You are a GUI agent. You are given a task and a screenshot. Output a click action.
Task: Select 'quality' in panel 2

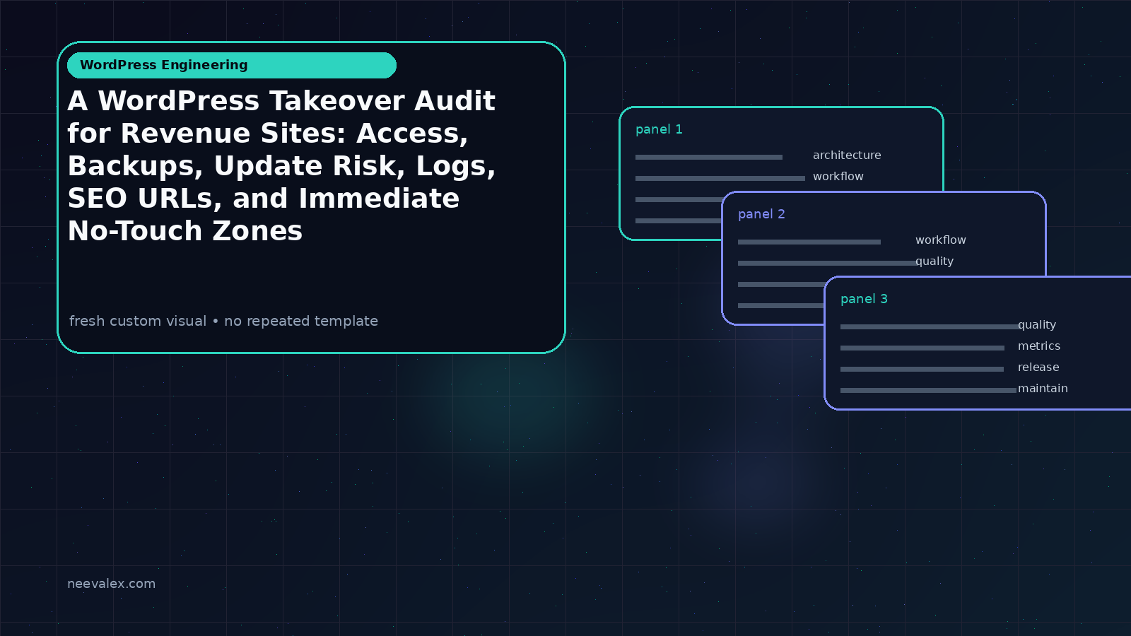tap(934, 261)
